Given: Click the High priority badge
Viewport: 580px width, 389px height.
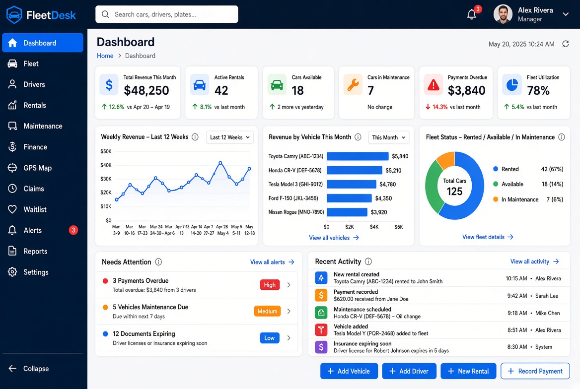Looking at the screenshot, I should tap(270, 285).
